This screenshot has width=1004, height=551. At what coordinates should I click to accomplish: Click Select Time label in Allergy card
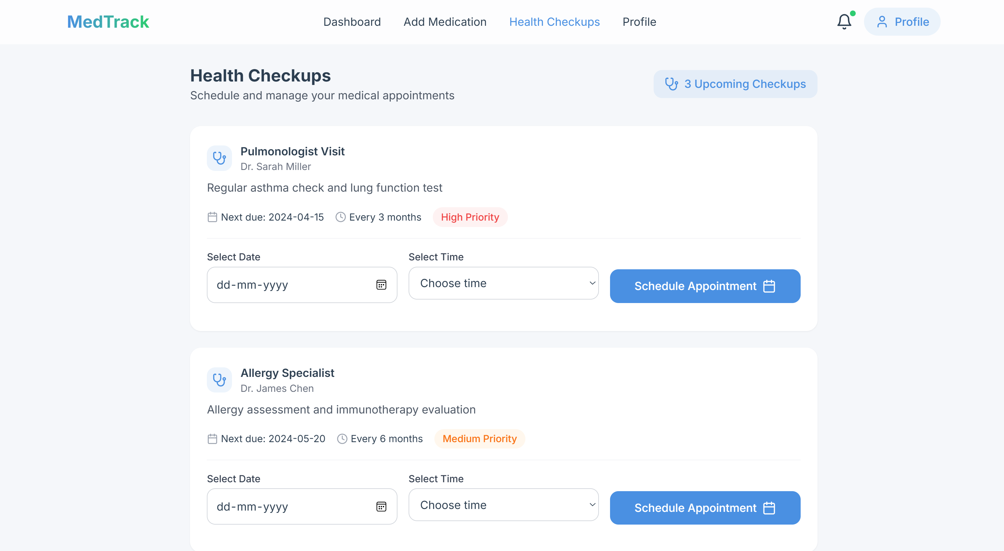point(436,479)
